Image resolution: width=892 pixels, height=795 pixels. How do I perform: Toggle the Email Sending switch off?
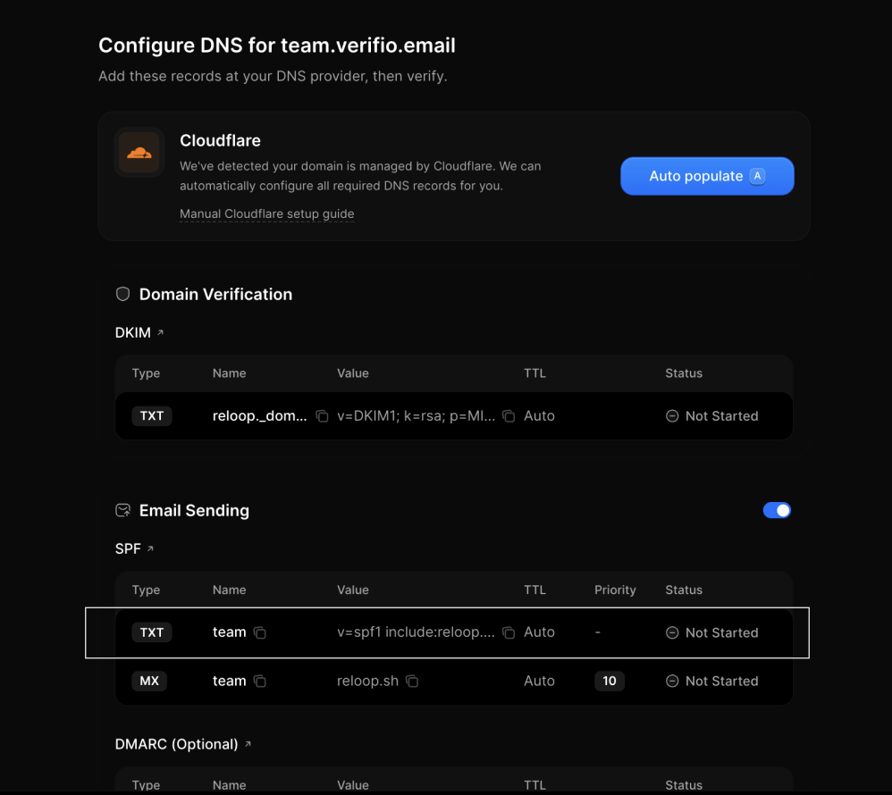[777, 510]
